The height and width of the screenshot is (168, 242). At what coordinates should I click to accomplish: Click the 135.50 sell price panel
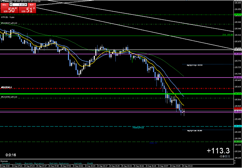10,10
